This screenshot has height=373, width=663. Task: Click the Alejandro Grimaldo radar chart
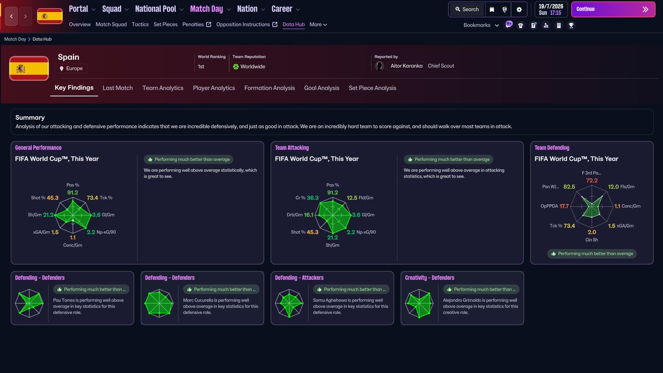(419, 303)
